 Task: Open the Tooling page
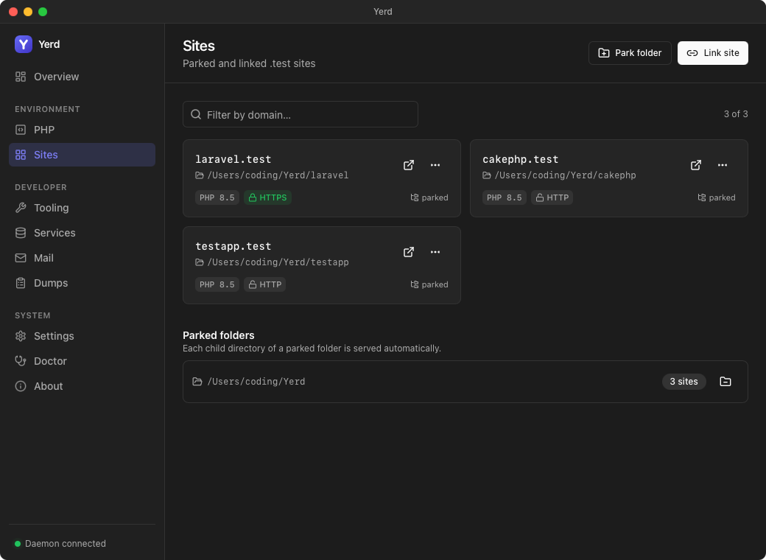pos(82,208)
